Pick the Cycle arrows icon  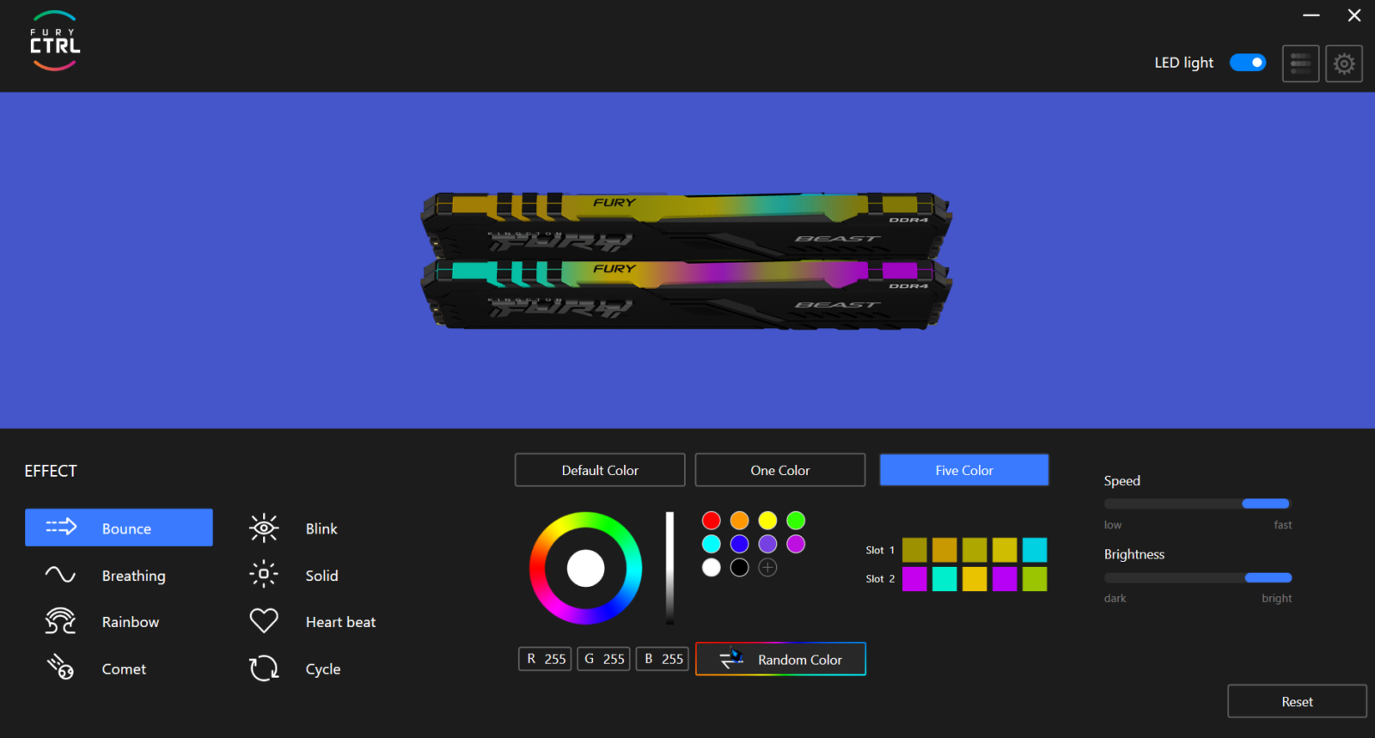point(264,668)
